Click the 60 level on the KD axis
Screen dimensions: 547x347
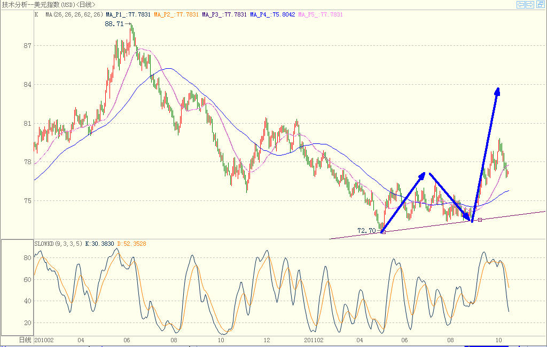point(28,279)
